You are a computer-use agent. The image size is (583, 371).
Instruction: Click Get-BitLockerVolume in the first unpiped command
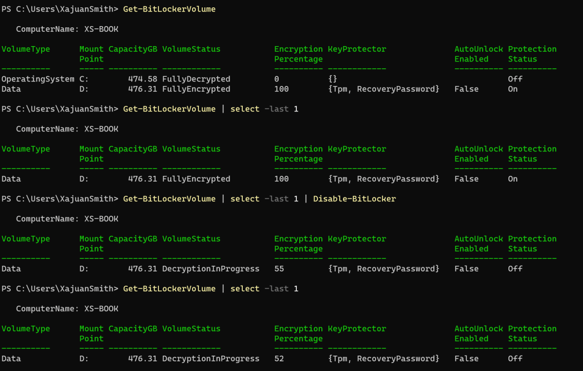[x=169, y=9]
